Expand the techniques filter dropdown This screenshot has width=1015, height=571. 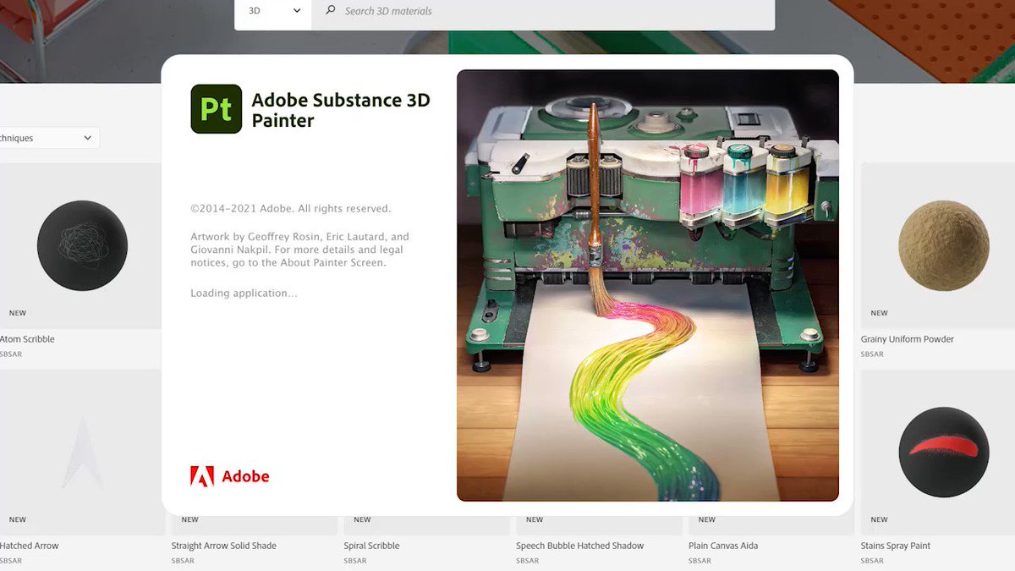(49, 138)
